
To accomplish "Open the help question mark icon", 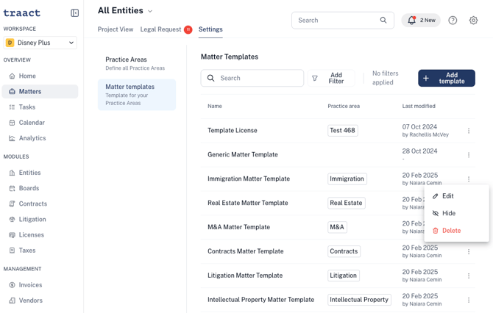I will click(453, 21).
